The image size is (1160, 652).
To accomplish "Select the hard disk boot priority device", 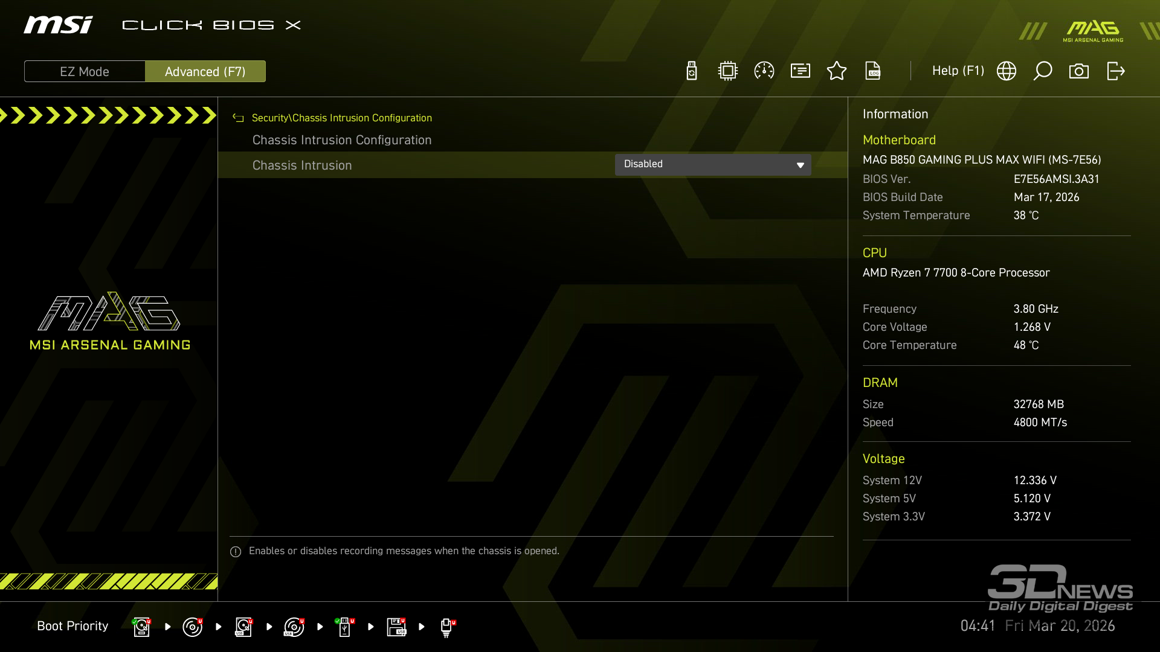I will tap(141, 627).
